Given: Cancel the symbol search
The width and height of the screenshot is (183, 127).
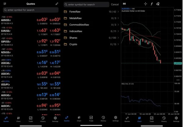Looking at the screenshot, I should tap(115, 5).
